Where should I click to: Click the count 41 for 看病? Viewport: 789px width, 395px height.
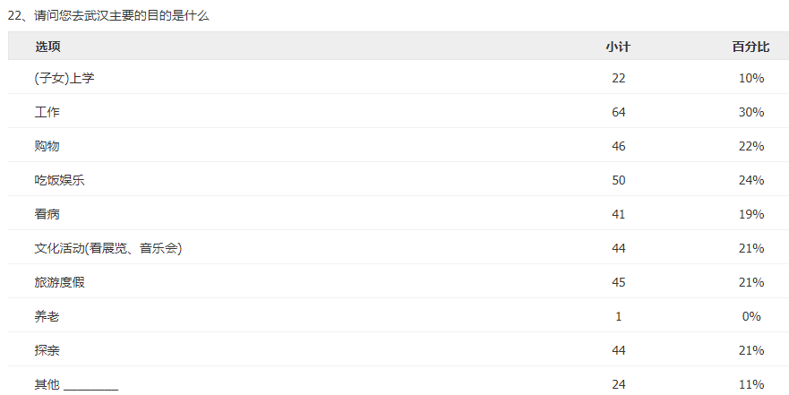point(619,214)
